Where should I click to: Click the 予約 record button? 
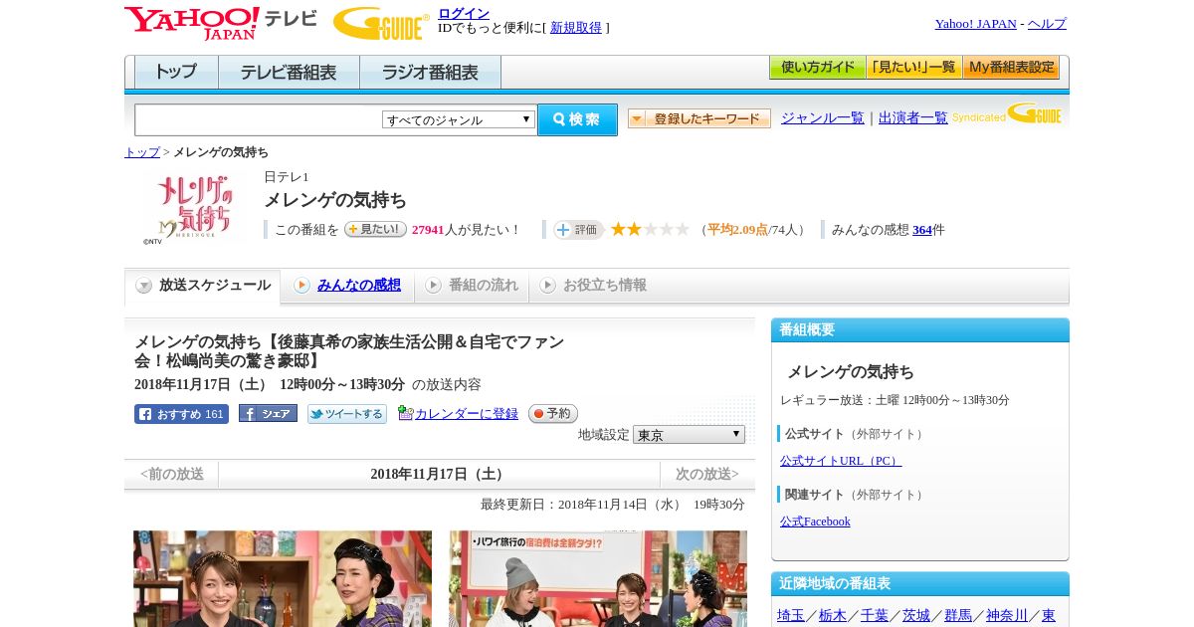553,414
